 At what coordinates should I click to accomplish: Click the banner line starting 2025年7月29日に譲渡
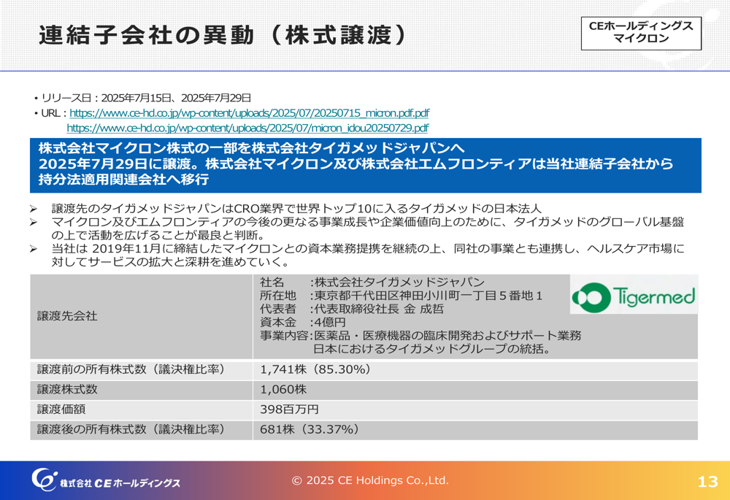(x=356, y=164)
